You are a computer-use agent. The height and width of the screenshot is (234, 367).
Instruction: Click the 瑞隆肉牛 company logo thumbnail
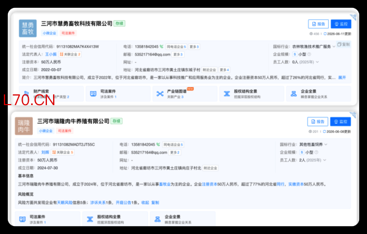coord(24,126)
